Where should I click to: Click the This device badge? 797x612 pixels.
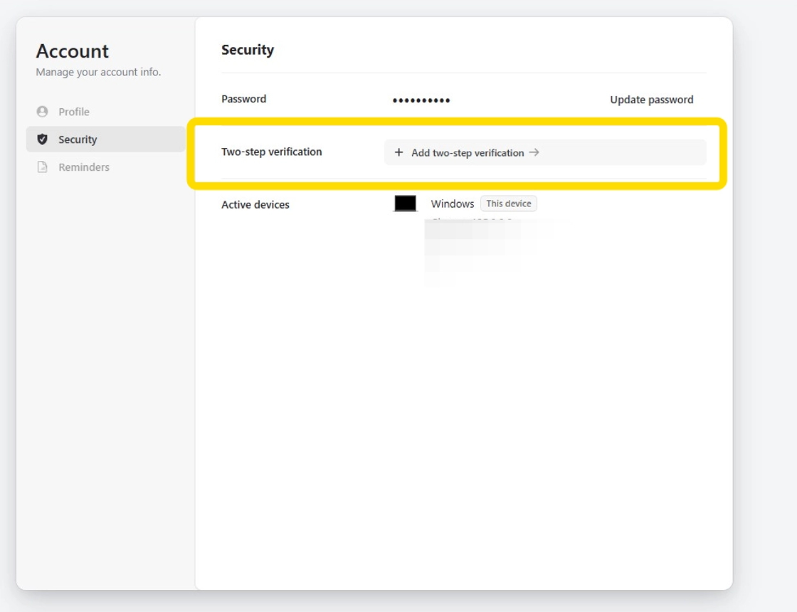(x=508, y=204)
